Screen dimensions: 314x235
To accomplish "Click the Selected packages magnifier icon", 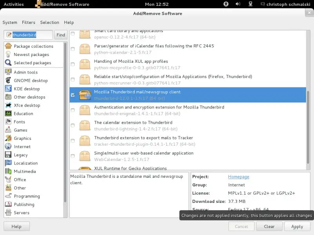I will [x=8, y=63].
